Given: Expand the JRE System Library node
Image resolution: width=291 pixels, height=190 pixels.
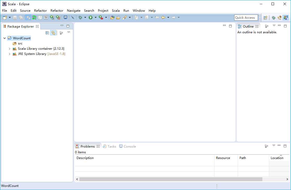Looking at the screenshot, I should (x=9, y=54).
